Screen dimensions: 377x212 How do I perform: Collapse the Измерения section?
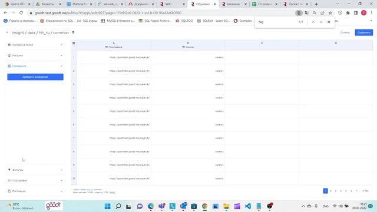(35, 66)
